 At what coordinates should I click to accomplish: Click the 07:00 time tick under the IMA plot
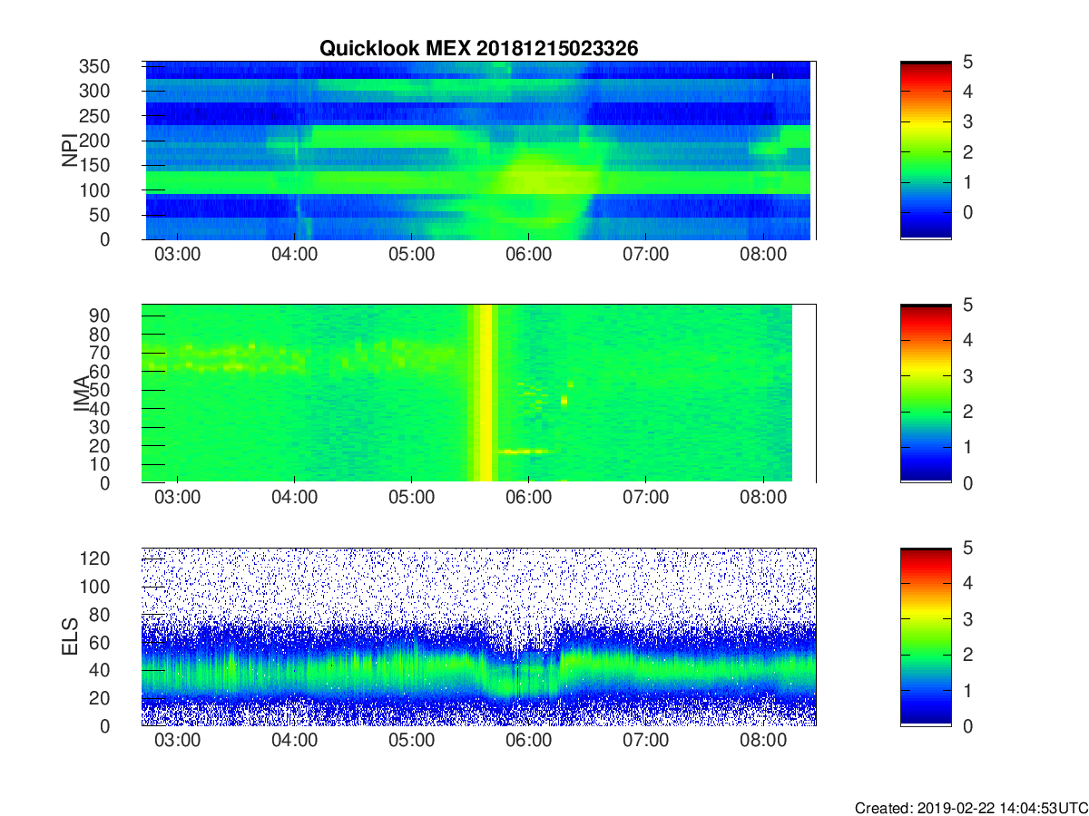coord(646,498)
